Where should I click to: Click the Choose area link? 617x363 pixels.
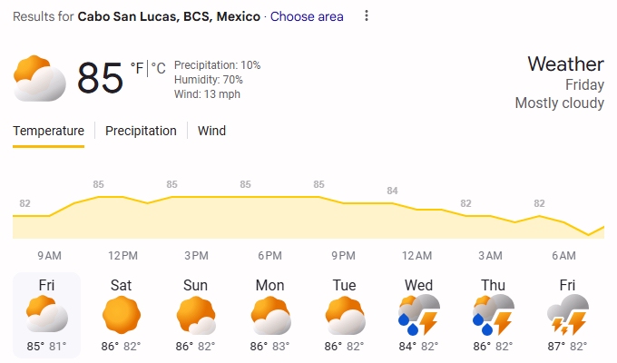(x=307, y=16)
